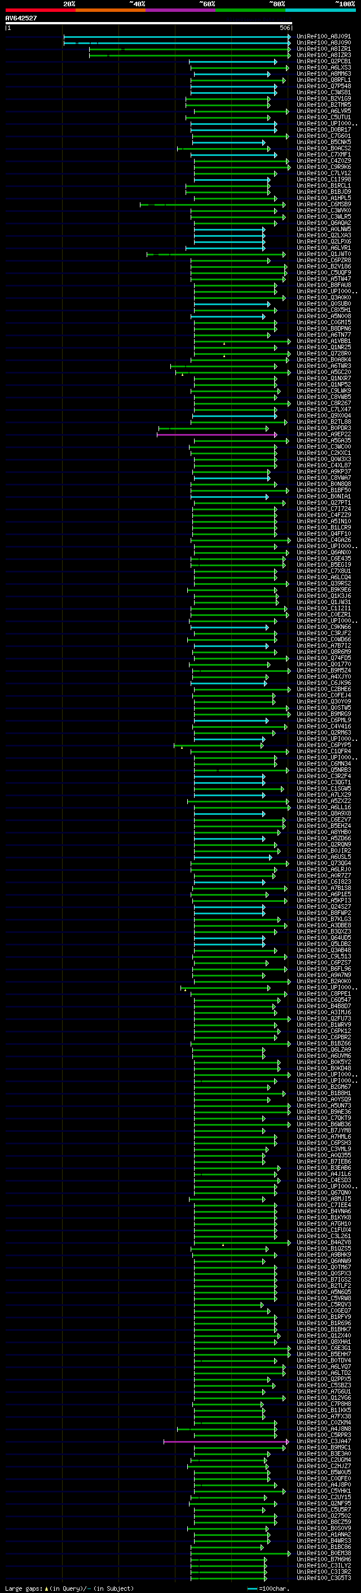Click the AV642527 query label
361x1593 pixels.
pyautogui.click(x=21, y=18)
